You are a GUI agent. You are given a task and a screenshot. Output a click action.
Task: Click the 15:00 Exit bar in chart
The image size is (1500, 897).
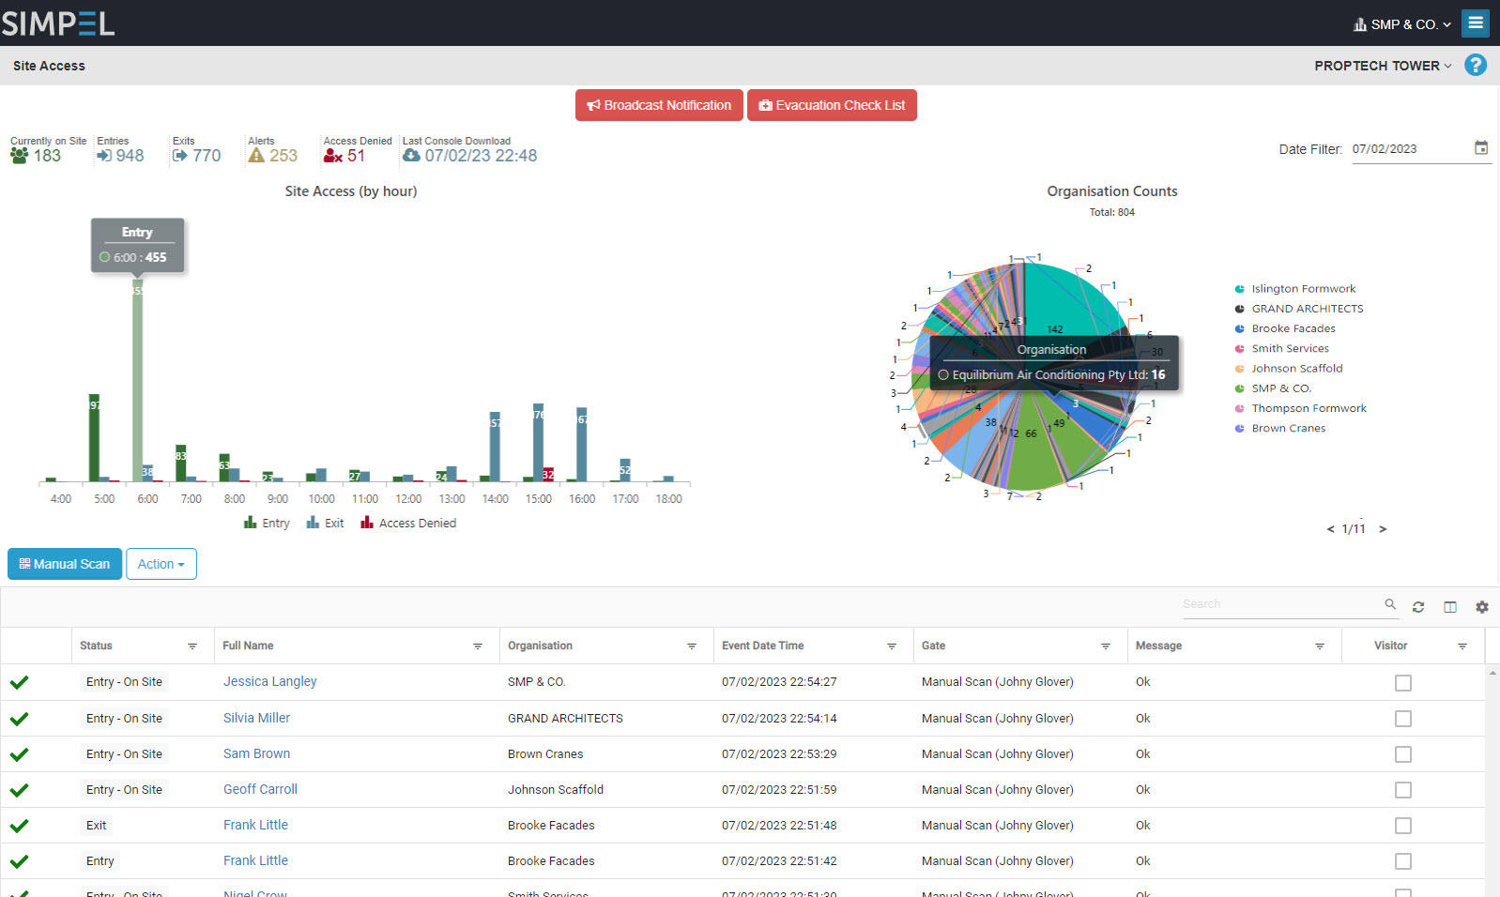click(x=538, y=443)
